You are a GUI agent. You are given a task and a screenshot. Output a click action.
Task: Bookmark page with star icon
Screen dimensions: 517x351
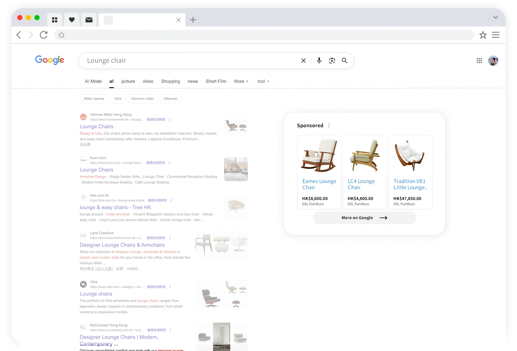483,35
